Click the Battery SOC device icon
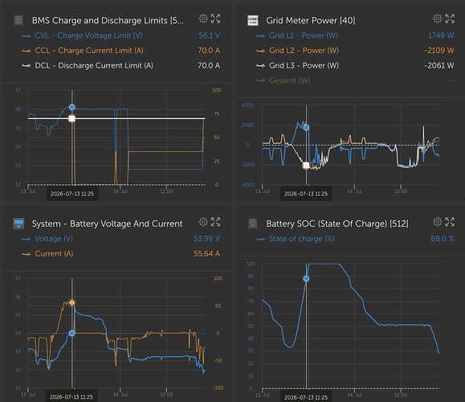The height and width of the screenshot is (402, 465). pos(253,224)
